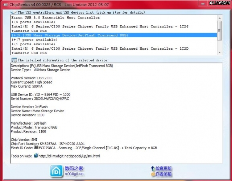Click the 'Description: [F:]USB Mass Storage Device' line
This screenshot has width=232, height=181.
62,66
